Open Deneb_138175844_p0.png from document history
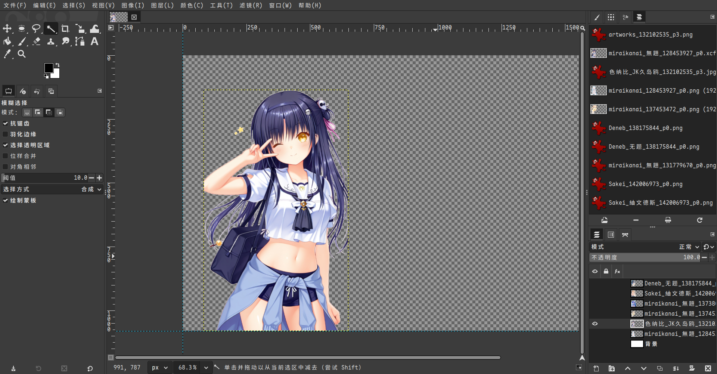The width and height of the screenshot is (717, 374). coord(653,128)
